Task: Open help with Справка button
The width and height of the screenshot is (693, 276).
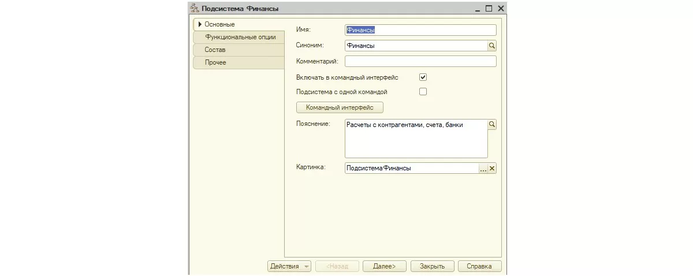Action: (x=479, y=266)
